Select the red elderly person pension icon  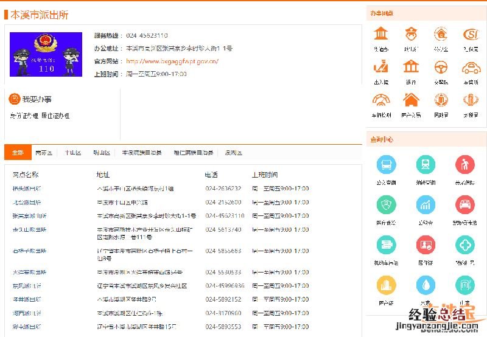click(x=465, y=164)
